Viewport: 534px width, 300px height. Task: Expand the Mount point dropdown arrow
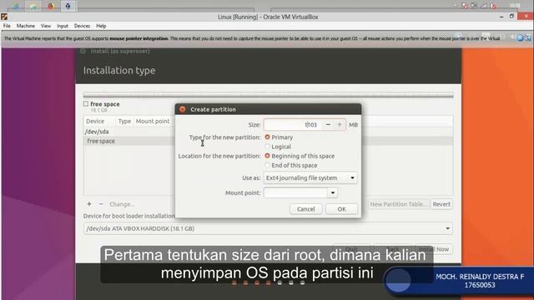point(333,192)
